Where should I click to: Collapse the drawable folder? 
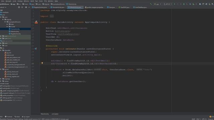coord(1,50)
